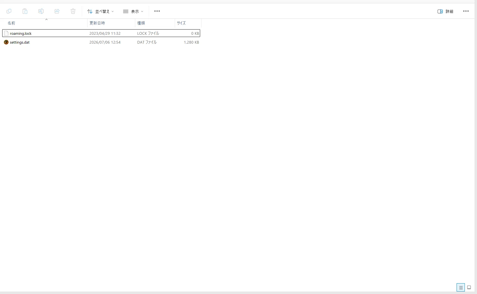Open the ellipsis menu next to 詳細
477x294 pixels.
466,11
